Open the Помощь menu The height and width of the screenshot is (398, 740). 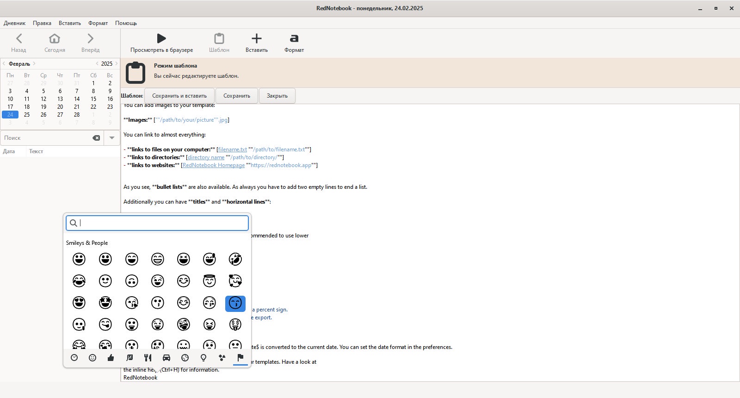click(x=126, y=23)
